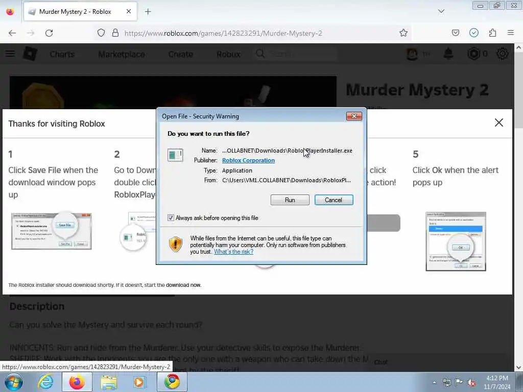Open the Roblox navigation hamburger menu
The width and height of the screenshot is (523, 392).
coord(10,54)
